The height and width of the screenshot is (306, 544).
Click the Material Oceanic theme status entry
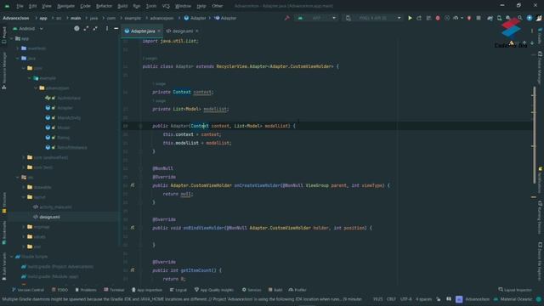tap(516, 299)
